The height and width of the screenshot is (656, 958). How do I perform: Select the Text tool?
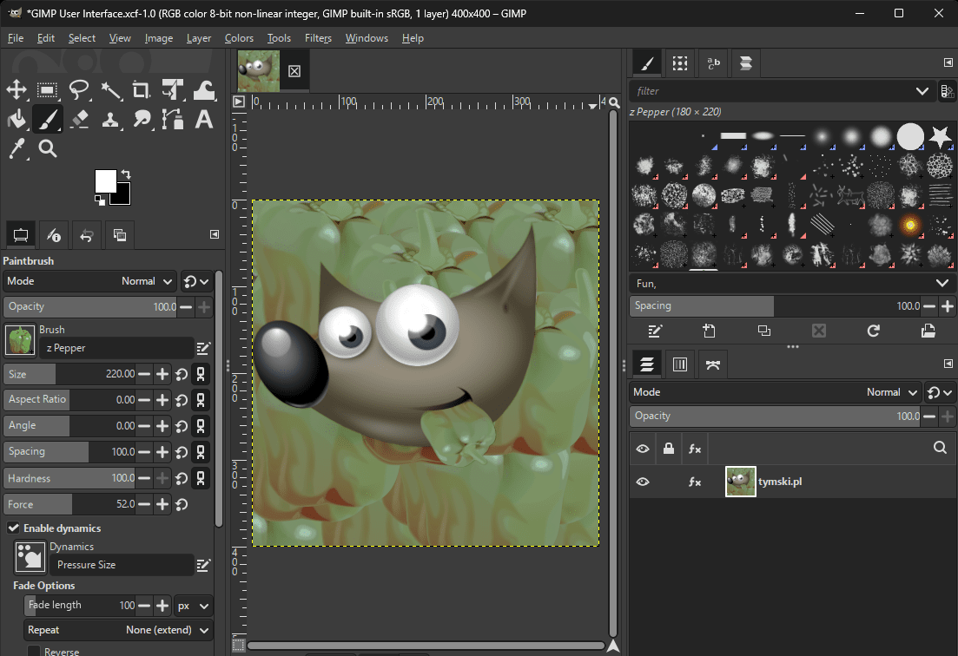coord(204,119)
